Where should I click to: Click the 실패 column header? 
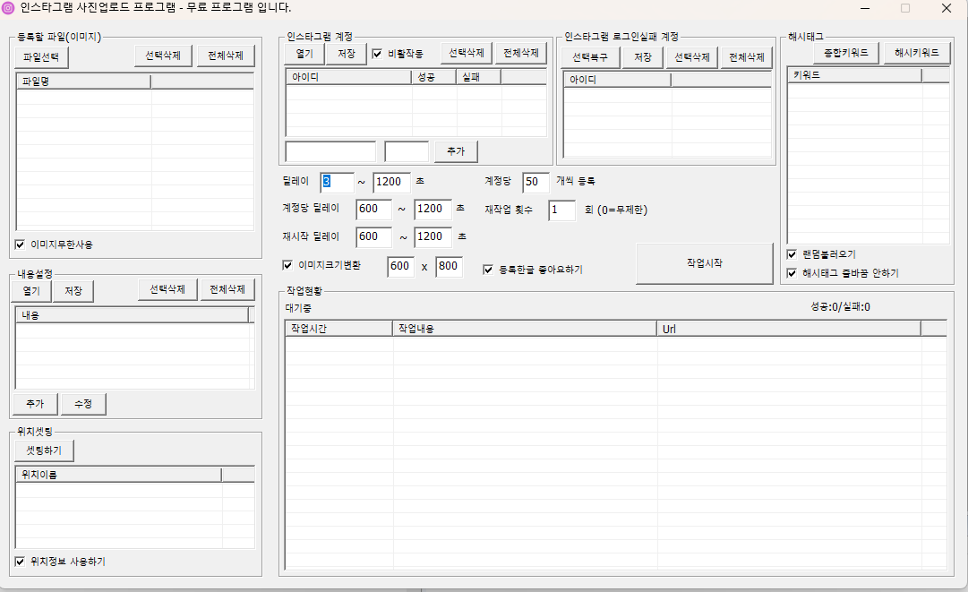click(478, 77)
